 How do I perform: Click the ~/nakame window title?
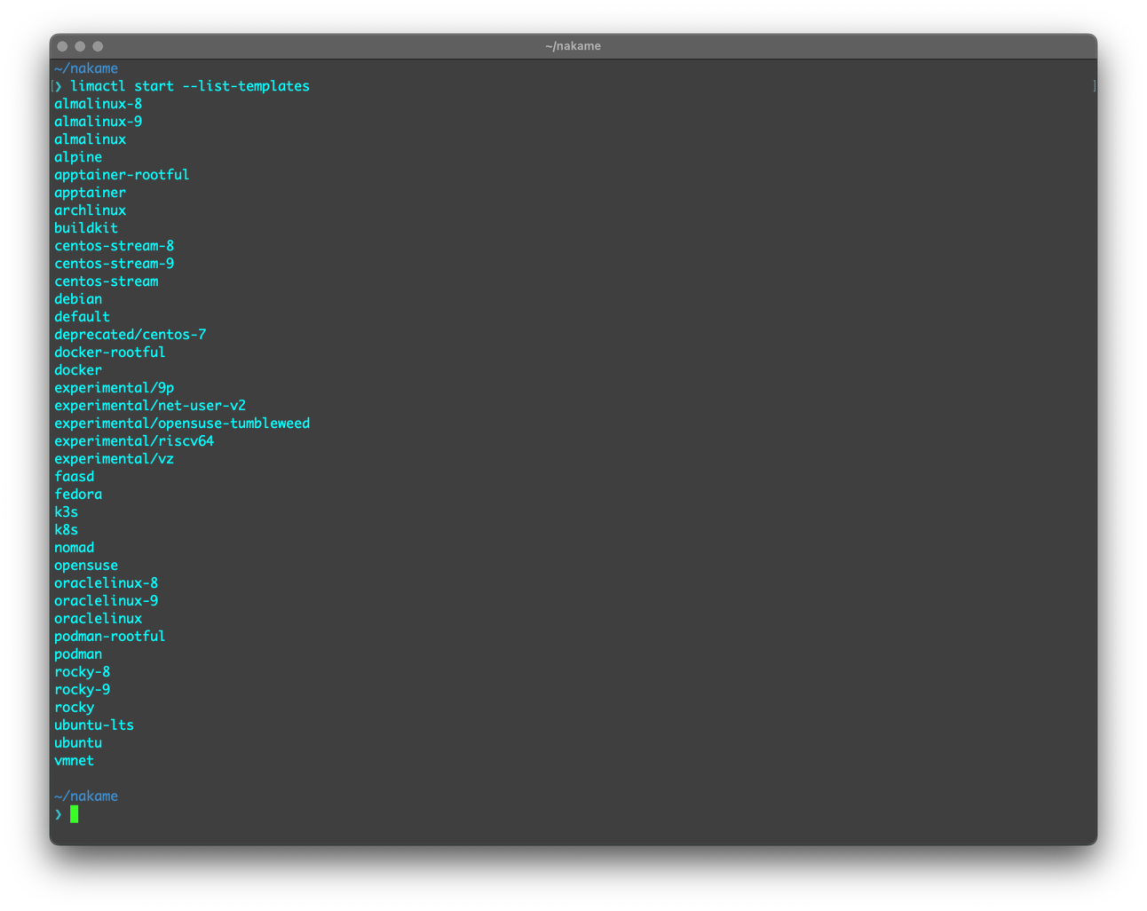pyautogui.click(x=573, y=46)
